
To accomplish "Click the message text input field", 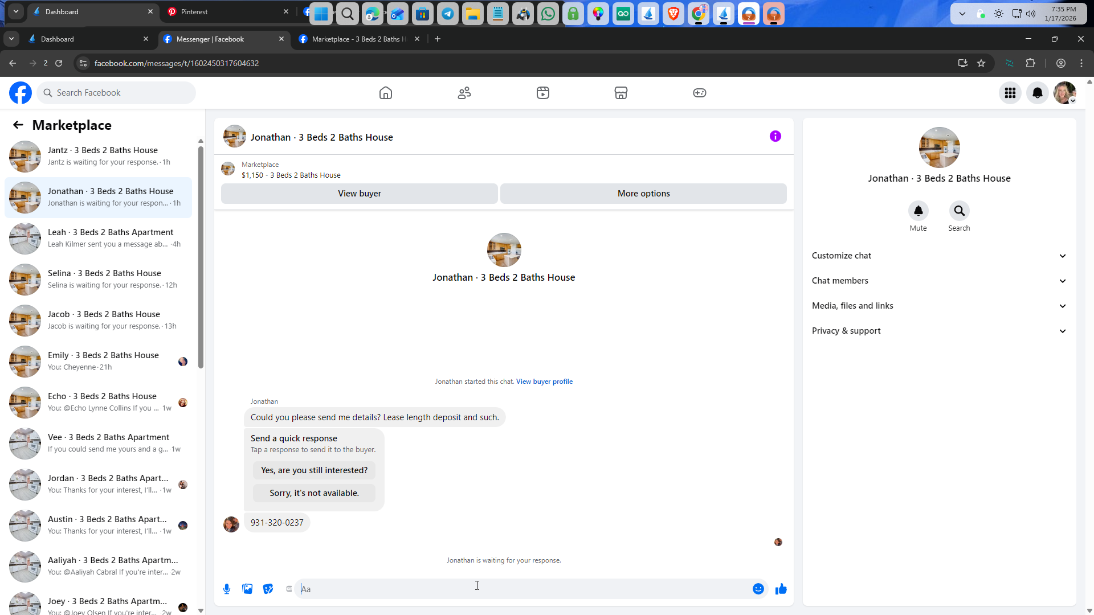I will 524,589.
